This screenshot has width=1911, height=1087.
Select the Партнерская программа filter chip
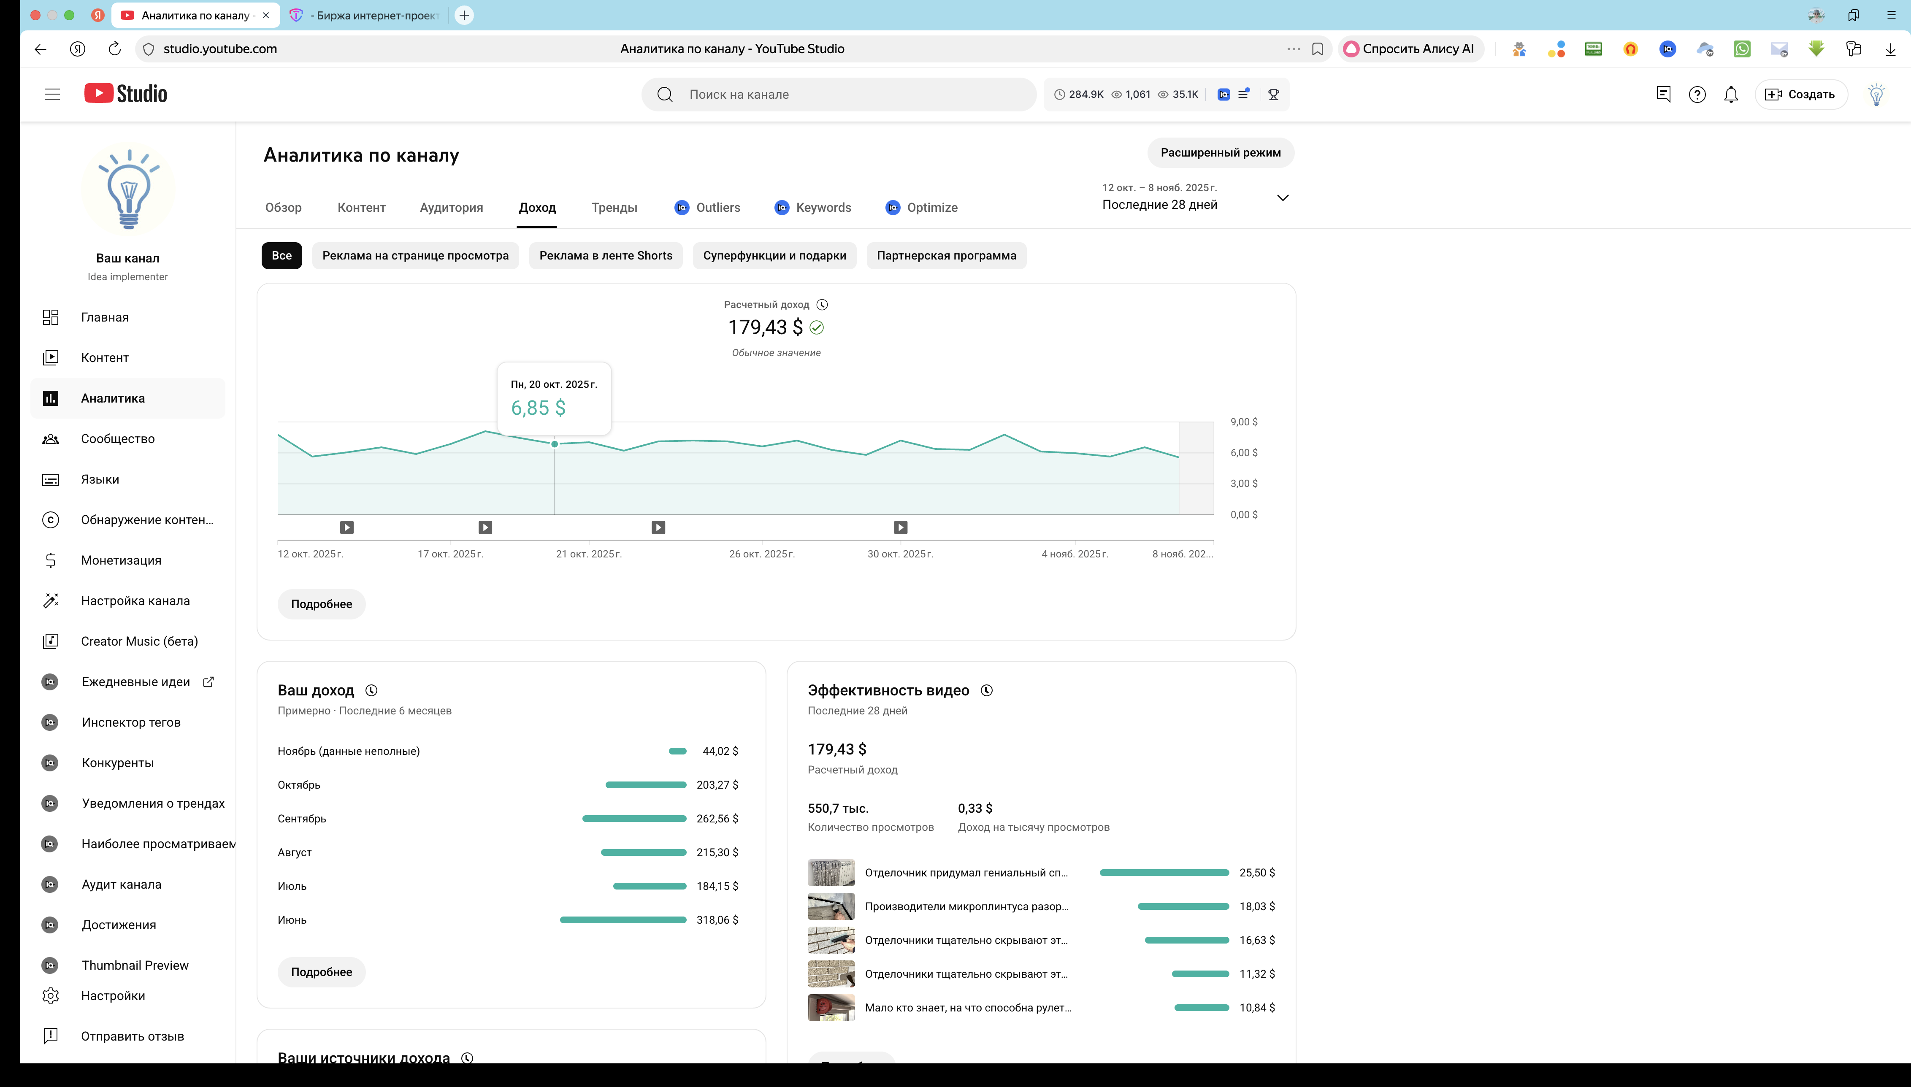click(946, 255)
